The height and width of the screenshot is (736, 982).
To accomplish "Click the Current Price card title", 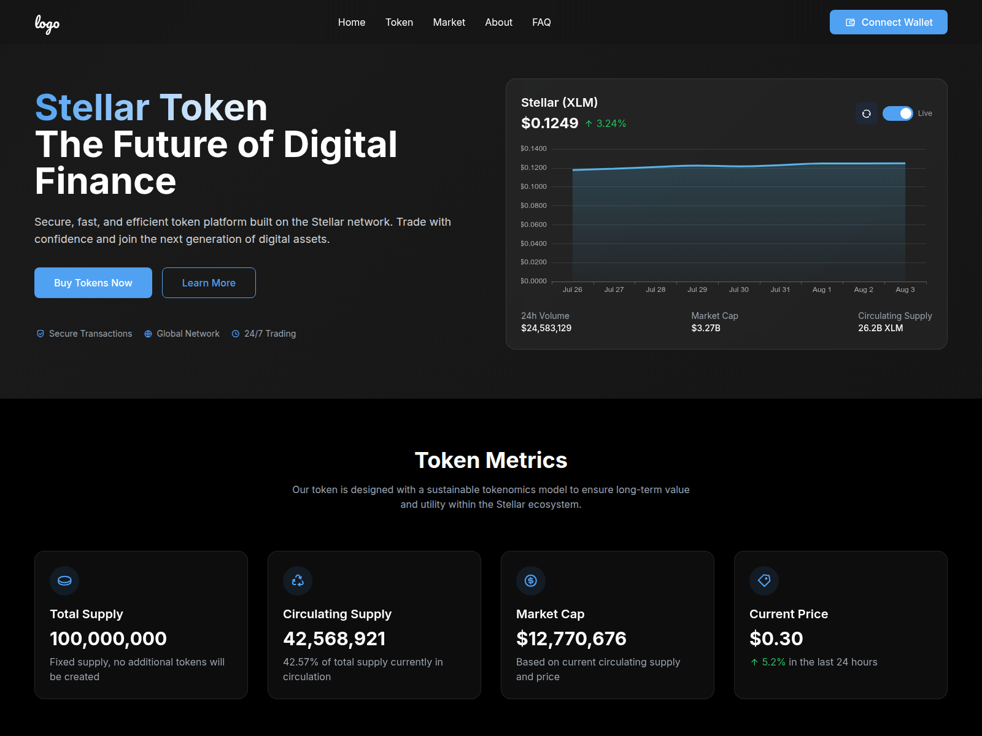I will click(789, 614).
